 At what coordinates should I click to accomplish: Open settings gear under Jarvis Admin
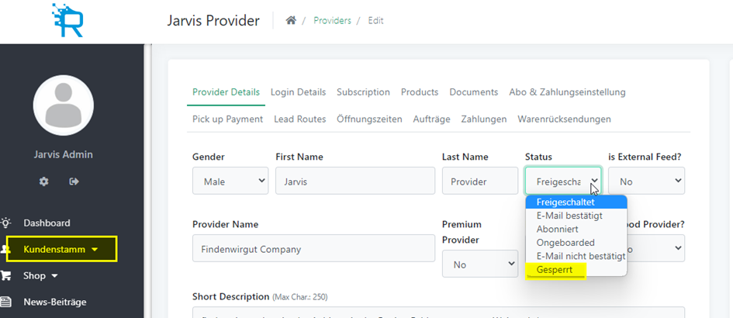44,181
